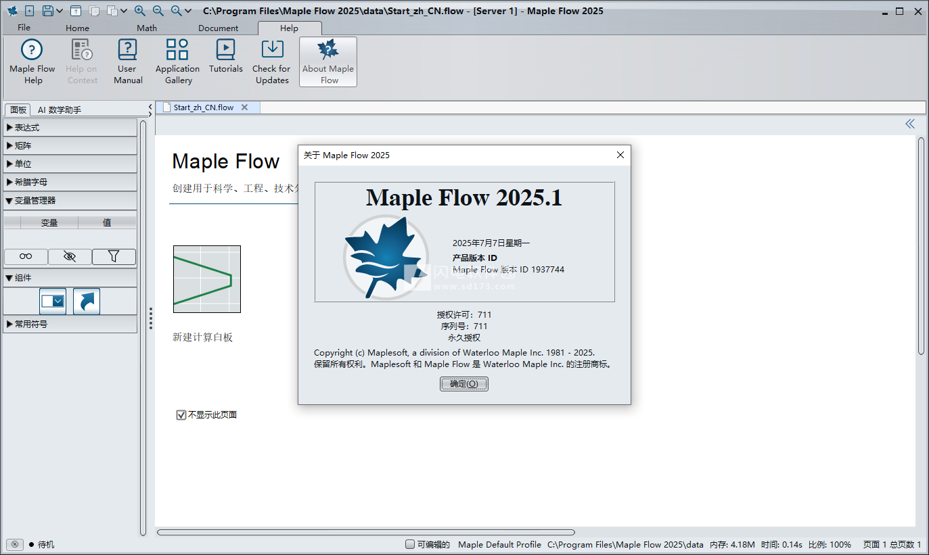Close the 关于 Maple Flow 2025 dialog
929x555 pixels.
pyautogui.click(x=620, y=155)
